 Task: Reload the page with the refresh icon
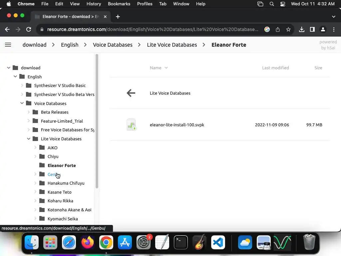click(29, 29)
